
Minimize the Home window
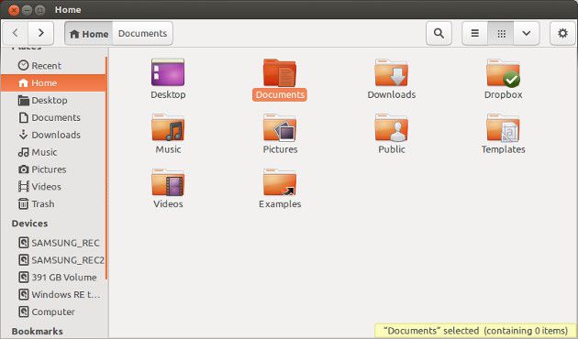(x=27, y=10)
